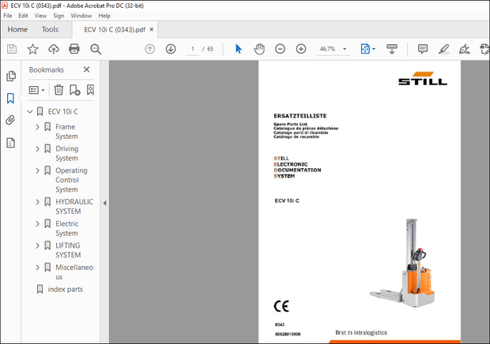Open the Attachments paperclip panel
Screen dimensions: 490x344
tap(10, 120)
